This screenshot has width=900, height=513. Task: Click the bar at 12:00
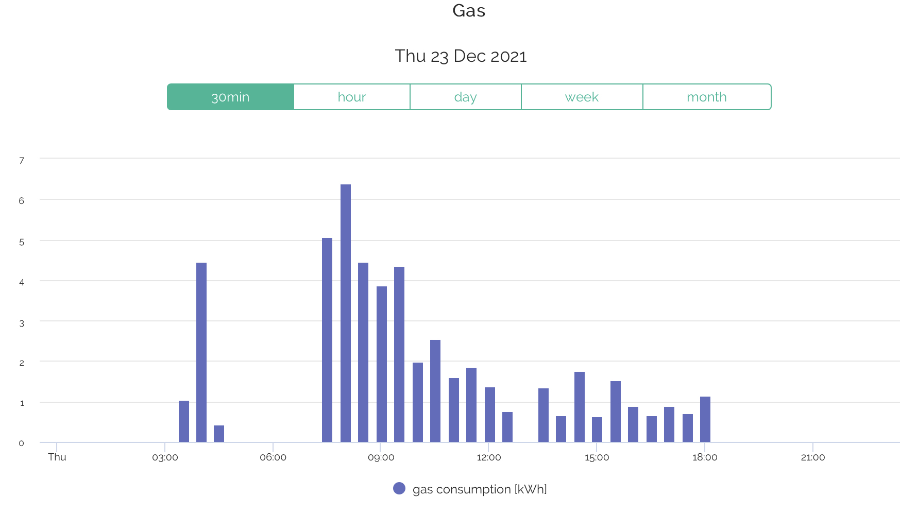click(x=490, y=415)
